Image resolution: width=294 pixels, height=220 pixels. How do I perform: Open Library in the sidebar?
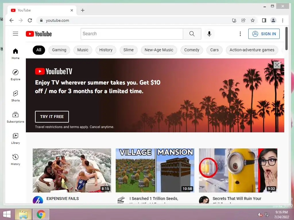point(16,138)
